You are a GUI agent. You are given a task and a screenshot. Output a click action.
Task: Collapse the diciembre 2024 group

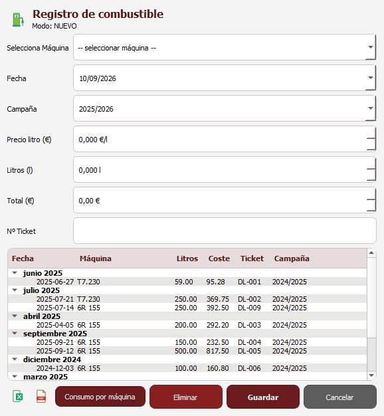click(x=15, y=360)
